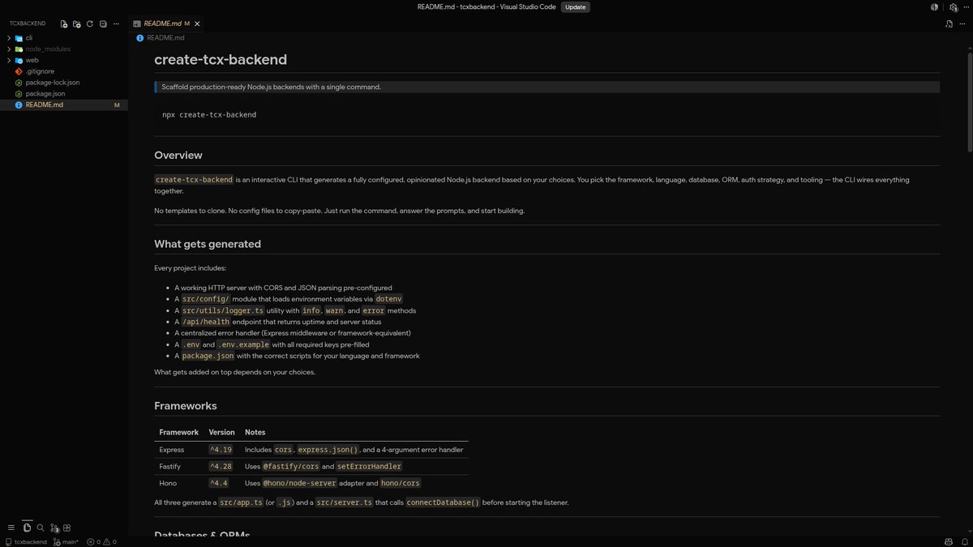Click the New File icon in explorer header

(63, 24)
